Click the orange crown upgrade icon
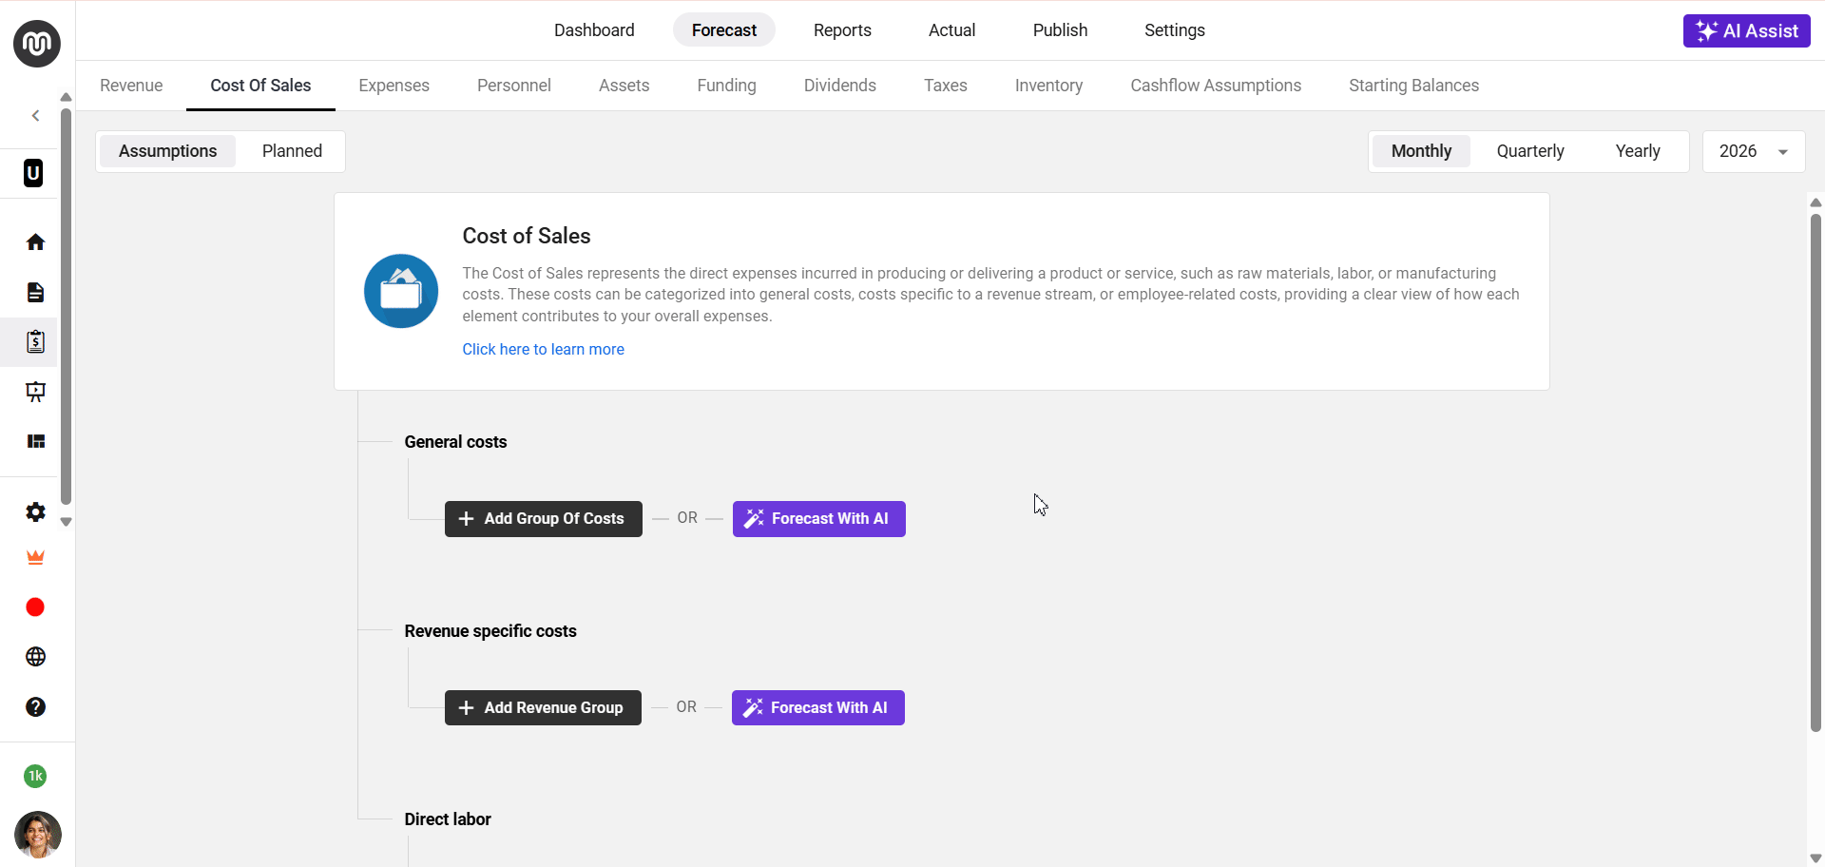 point(35,558)
